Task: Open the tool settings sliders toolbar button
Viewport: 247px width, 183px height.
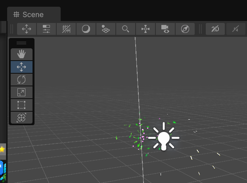Action: tap(46, 29)
